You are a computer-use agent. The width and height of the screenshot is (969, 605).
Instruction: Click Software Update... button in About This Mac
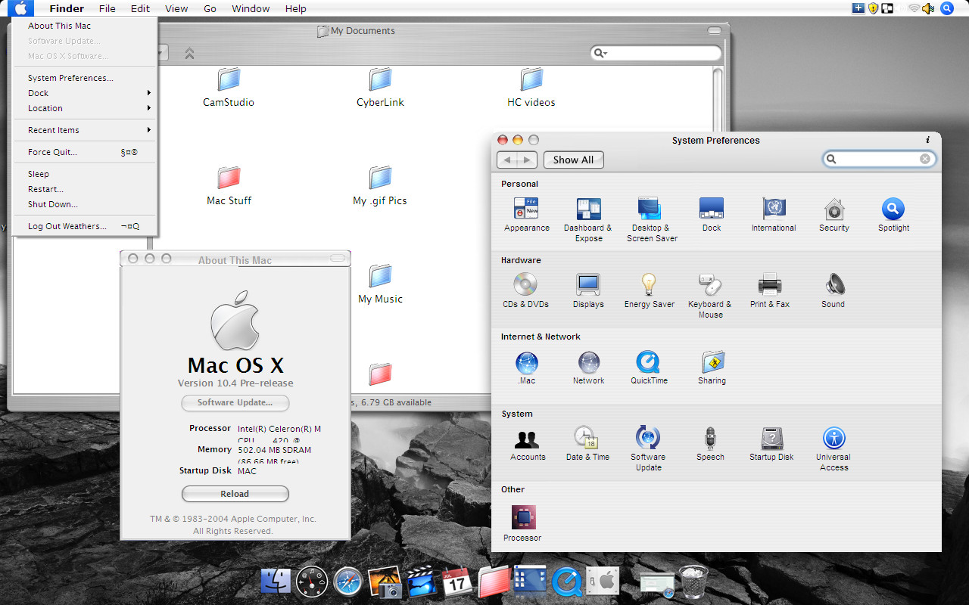(x=235, y=402)
